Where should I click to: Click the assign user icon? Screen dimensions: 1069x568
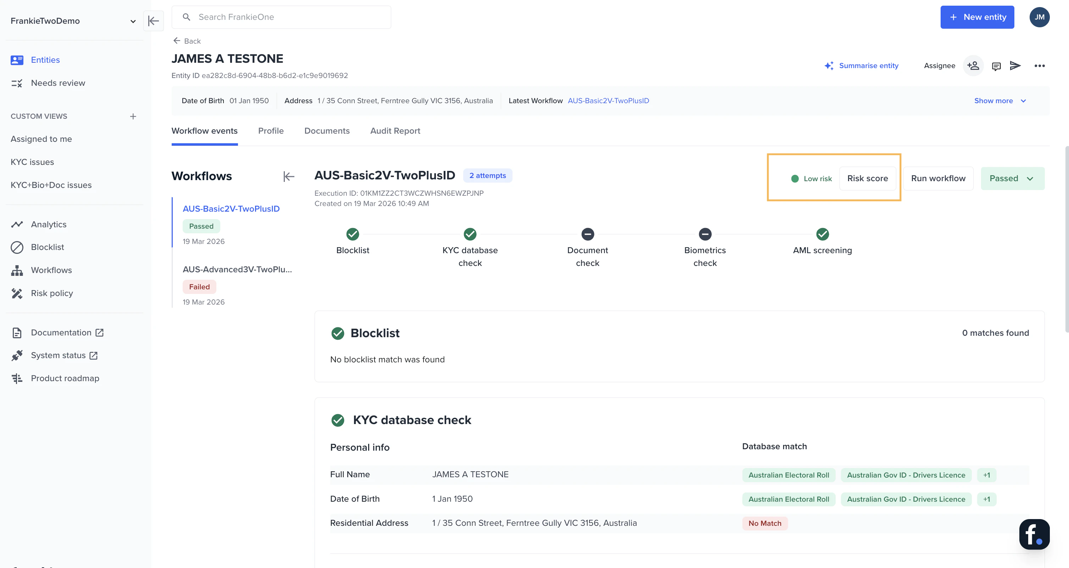(x=973, y=66)
